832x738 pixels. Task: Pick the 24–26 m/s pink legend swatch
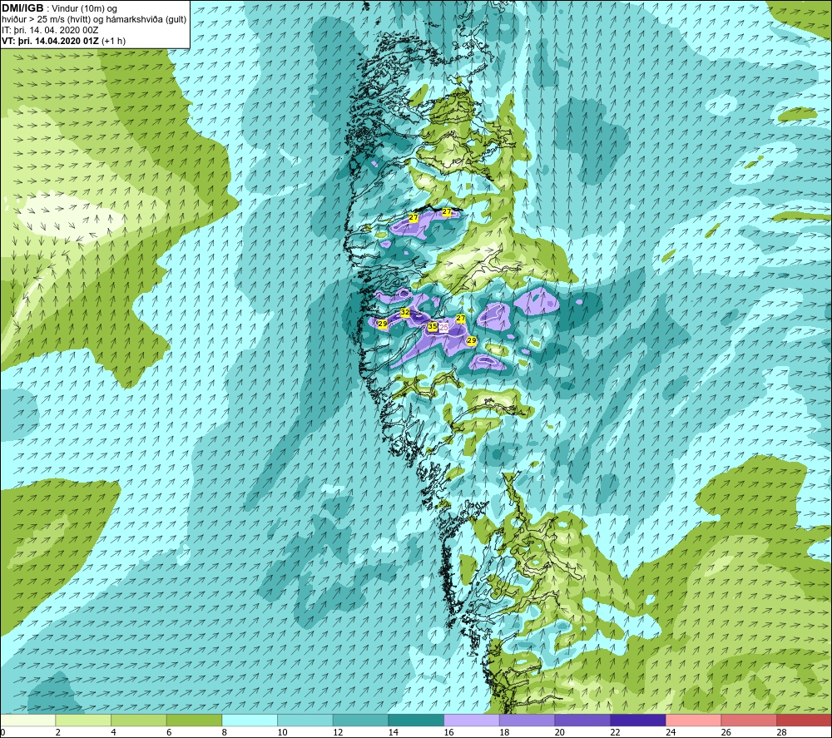pos(693,720)
